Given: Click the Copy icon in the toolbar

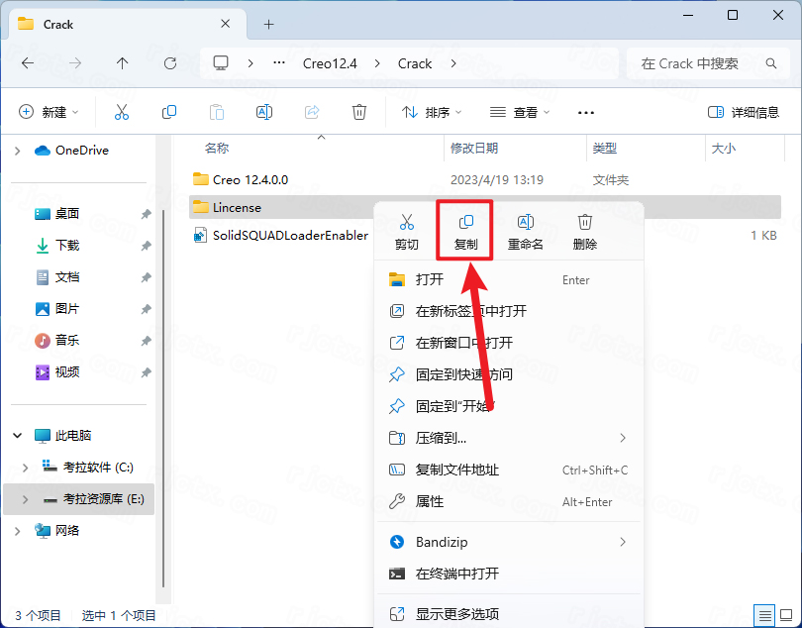Looking at the screenshot, I should [x=168, y=112].
